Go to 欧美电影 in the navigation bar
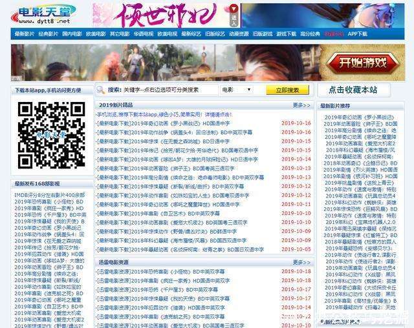Viewport: 414px width, 328px height. (x=96, y=34)
